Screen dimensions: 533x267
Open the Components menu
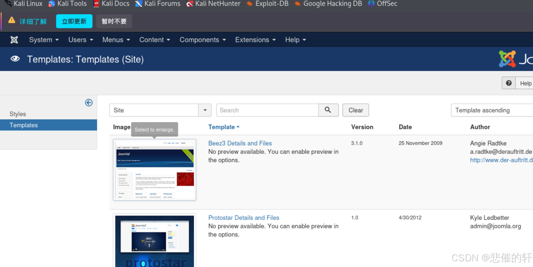pyautogui.click(x=203, y=40)
